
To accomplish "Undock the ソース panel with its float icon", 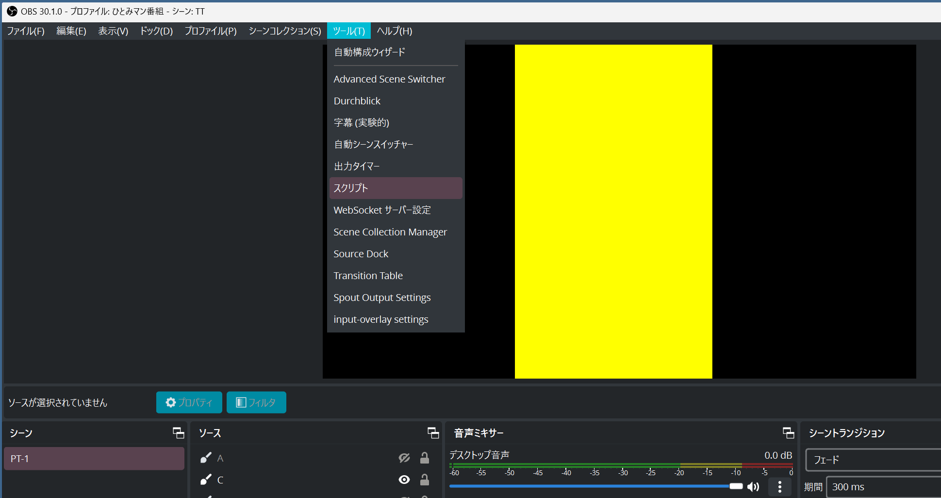I will (x=433, y=433).
